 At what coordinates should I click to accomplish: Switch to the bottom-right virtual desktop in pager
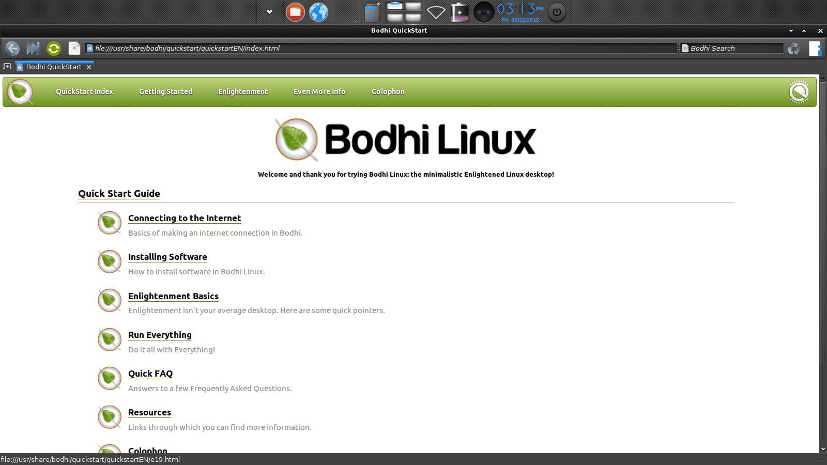[413, 18]
